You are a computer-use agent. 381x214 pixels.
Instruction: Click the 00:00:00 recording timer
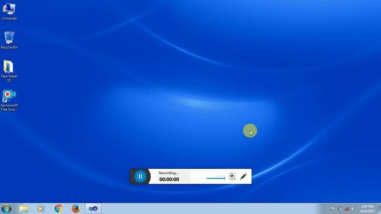tap(169, 180)
